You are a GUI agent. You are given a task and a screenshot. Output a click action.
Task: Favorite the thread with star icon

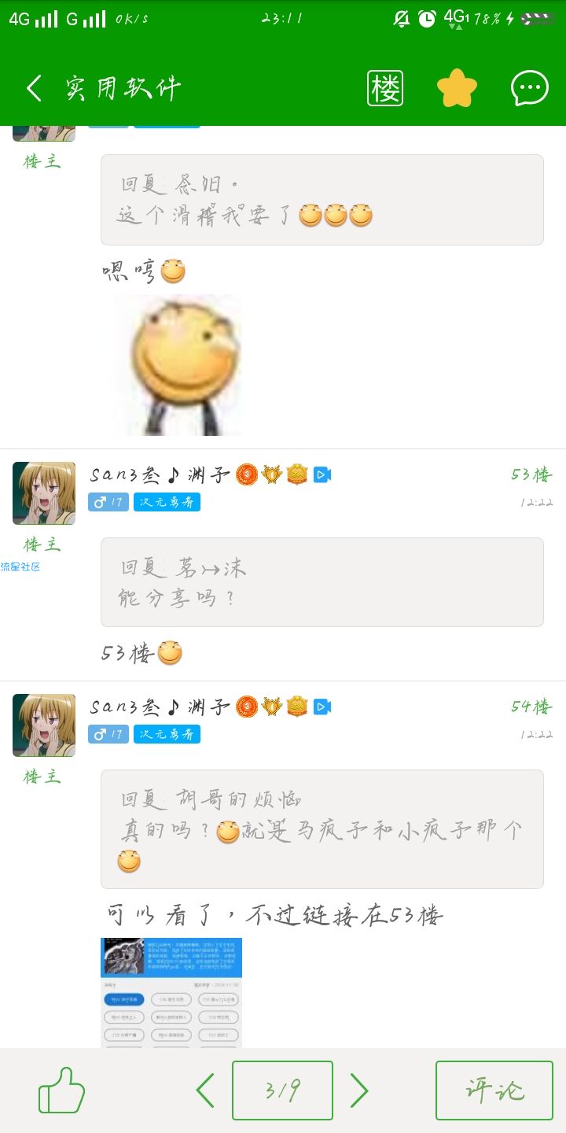[457, 88]
